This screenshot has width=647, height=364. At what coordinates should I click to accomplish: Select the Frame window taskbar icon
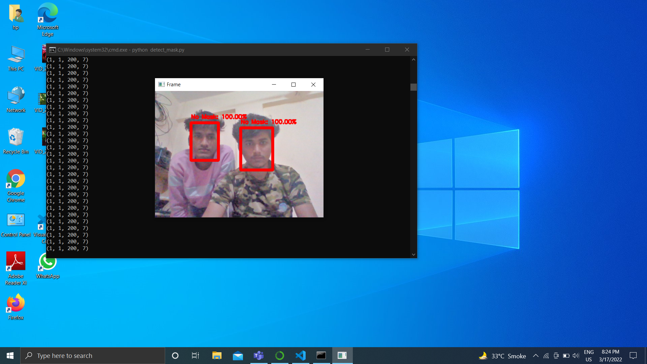coord(342,356)
